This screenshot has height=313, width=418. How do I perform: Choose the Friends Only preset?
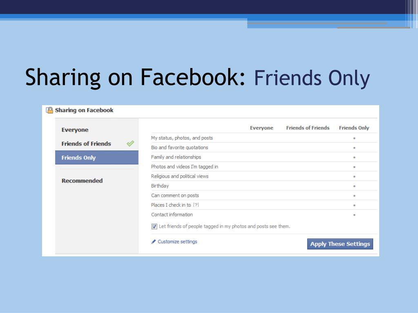(97, 158)
